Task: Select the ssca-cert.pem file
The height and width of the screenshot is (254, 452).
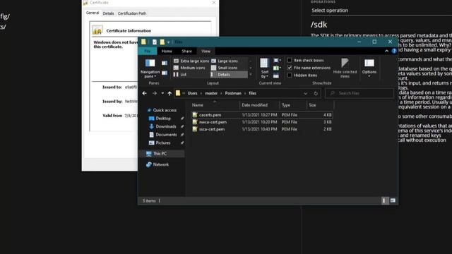Action: tap(262, 129)
